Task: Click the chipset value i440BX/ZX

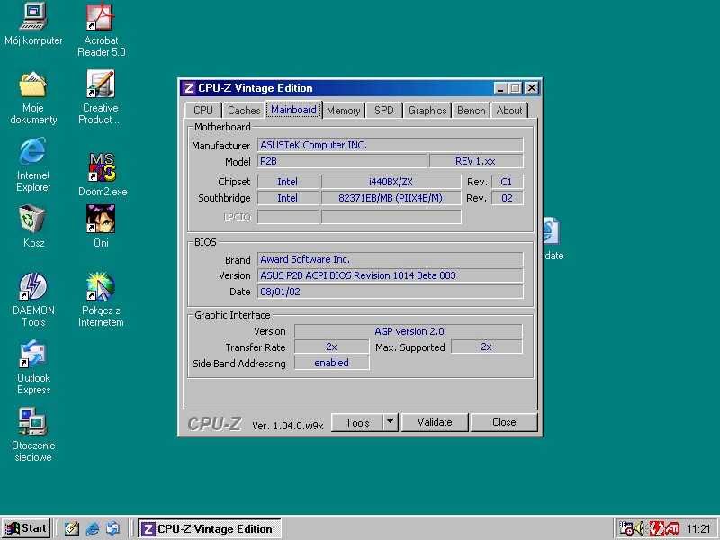Action: point(391,182)
